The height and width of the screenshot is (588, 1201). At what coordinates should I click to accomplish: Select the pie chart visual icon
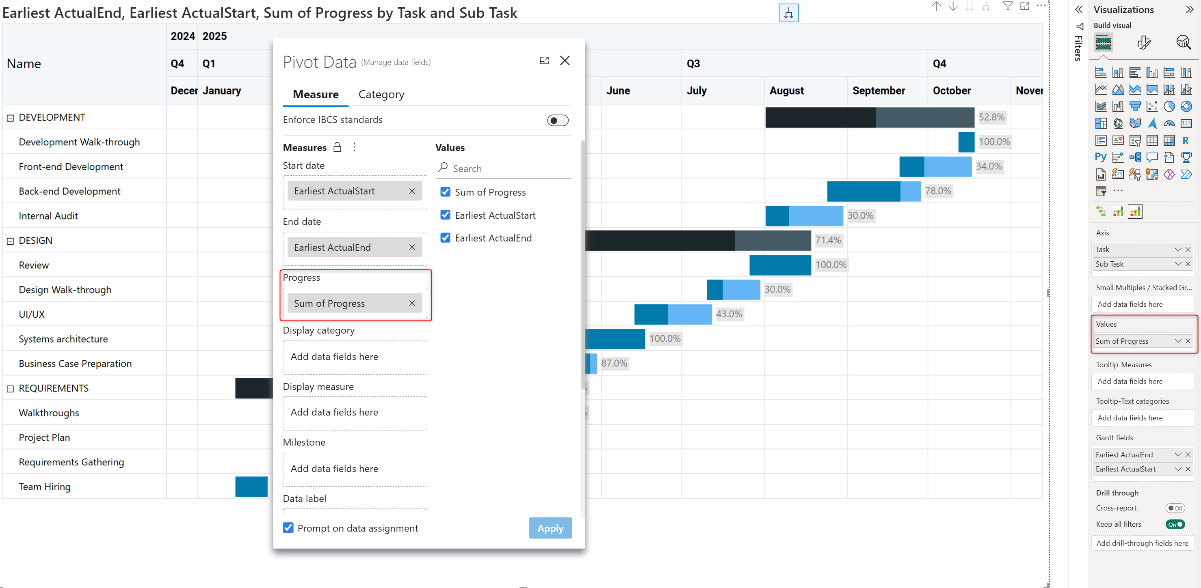pyautogui.click(x=1169, y=107)
